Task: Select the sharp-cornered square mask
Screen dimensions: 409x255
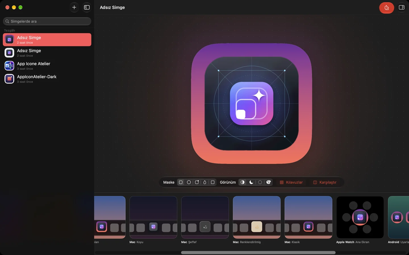Action: coord(213,182)
